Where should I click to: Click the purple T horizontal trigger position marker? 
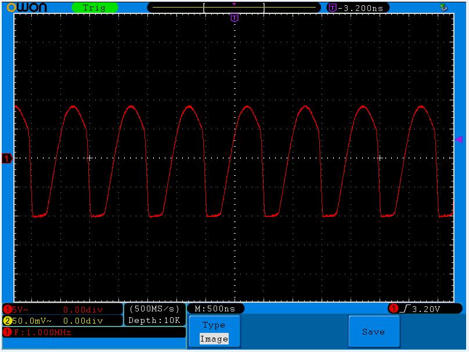(x=234, y=18)
